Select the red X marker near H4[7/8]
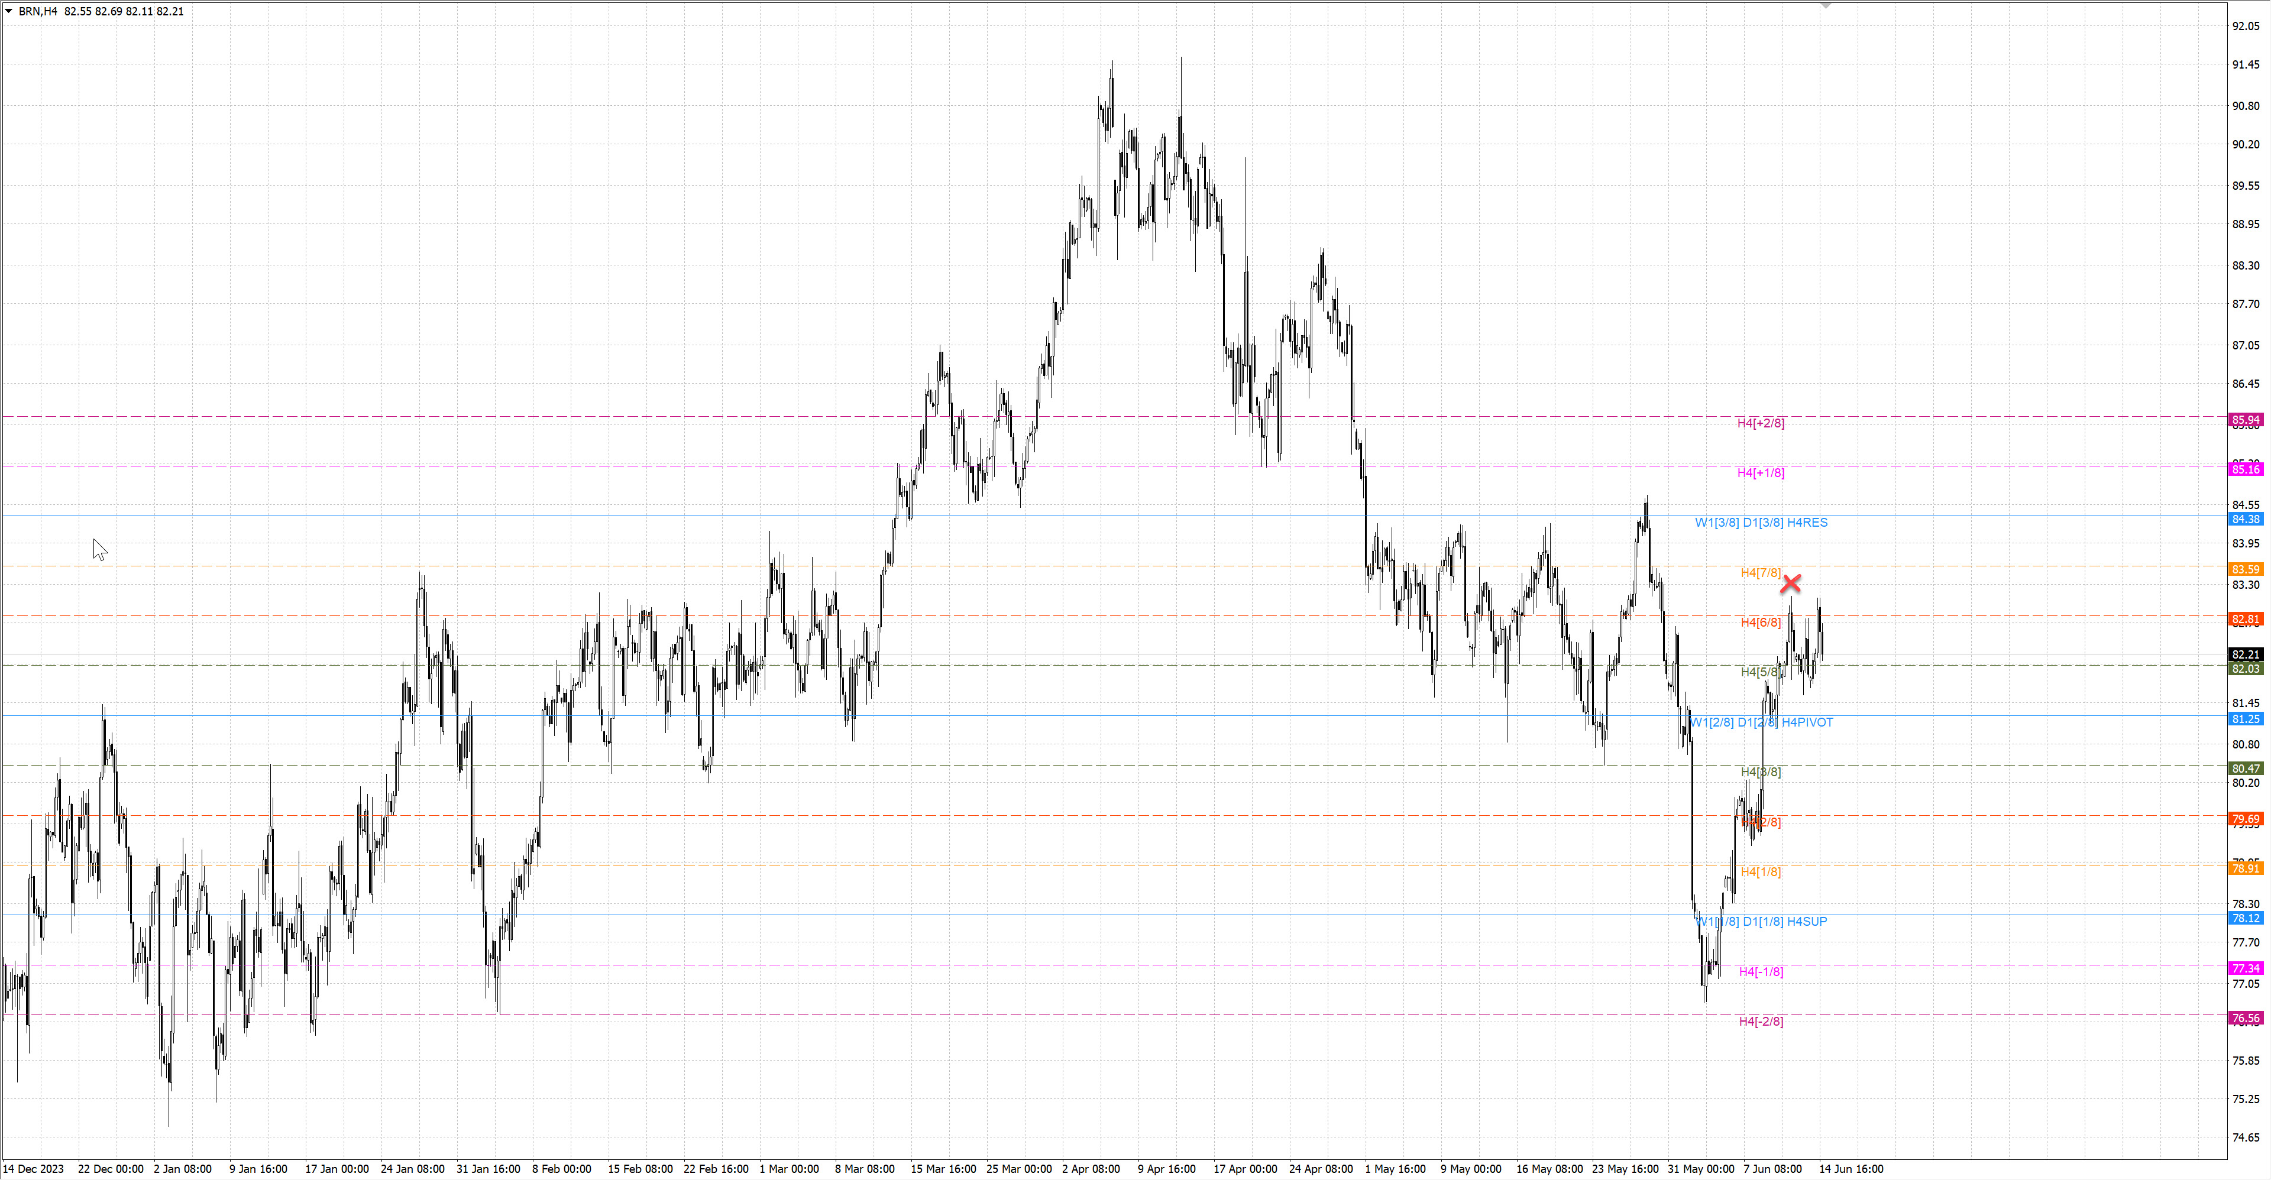2271x1180 pixels. (x=1791, y=583)
